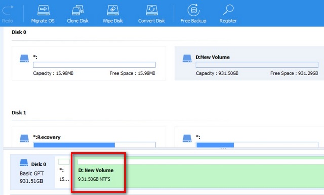Click the Disk 0 Basic GPT label panel

[x=32, y=172]
